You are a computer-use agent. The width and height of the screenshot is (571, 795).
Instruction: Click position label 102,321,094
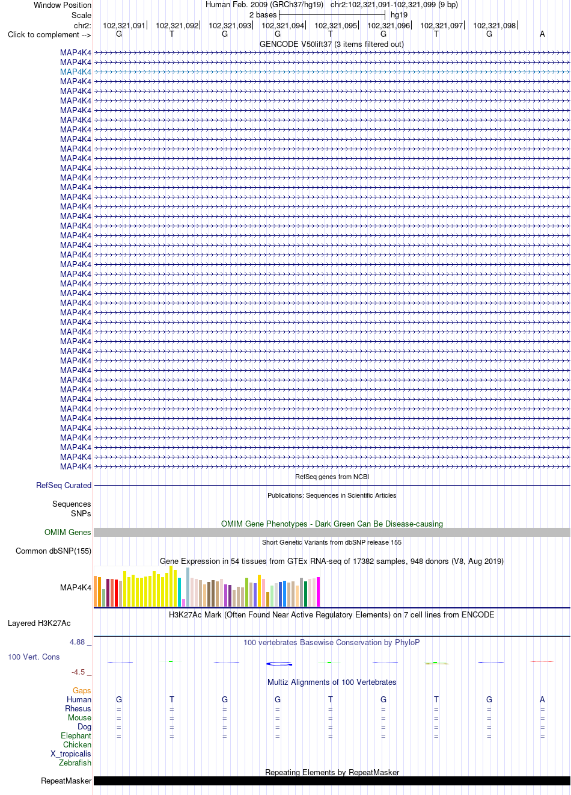(x=283, y=25)
